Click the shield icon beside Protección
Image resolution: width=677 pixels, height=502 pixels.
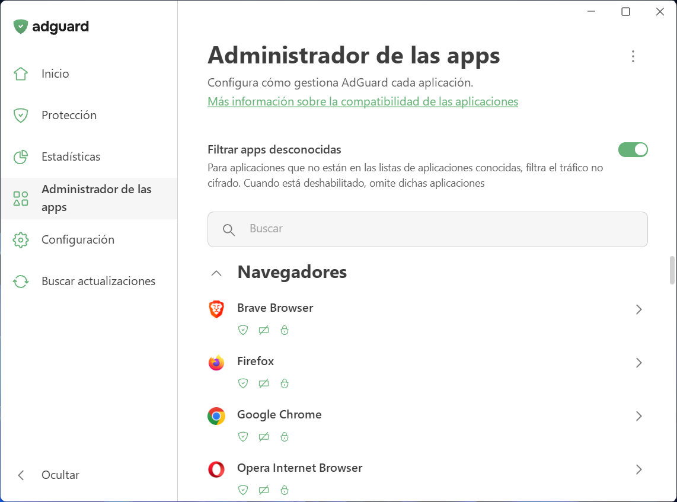pyautogui.click(x=21, y=115)
